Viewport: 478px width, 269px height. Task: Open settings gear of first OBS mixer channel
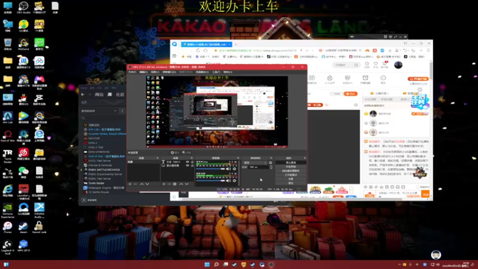tap(234, 169)
